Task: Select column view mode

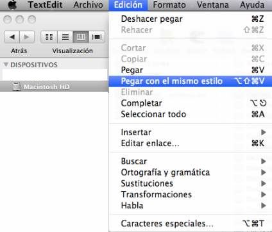Action: coord(81,37)
